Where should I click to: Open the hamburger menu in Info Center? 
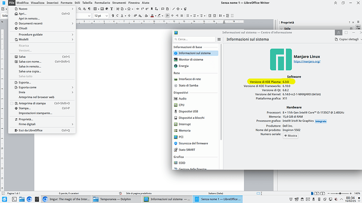coord(219,39)
